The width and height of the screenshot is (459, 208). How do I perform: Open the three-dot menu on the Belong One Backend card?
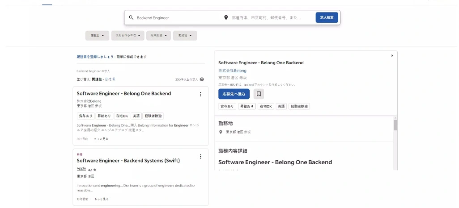tap(200, 94)
